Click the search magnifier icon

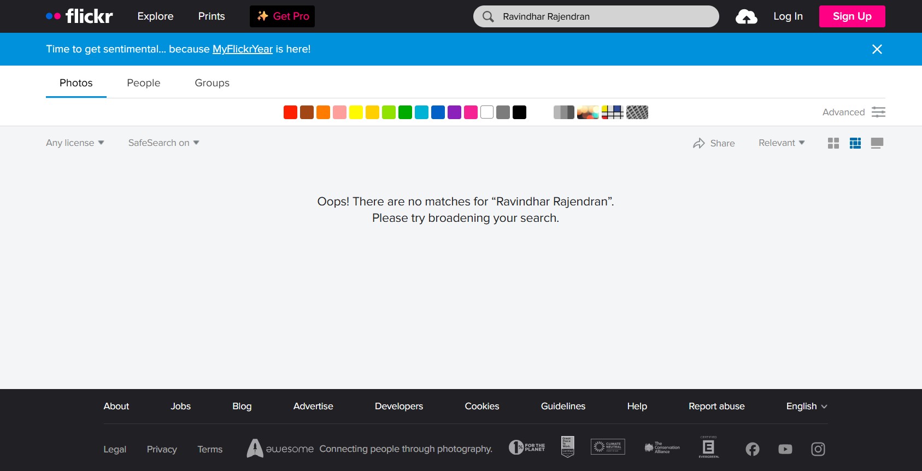(488, 17)
